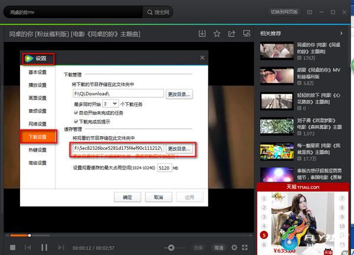Toggle auto-start unfinished tasks checkbox
Viewport: 354px width, 255px height.
(x=76, y=113)
